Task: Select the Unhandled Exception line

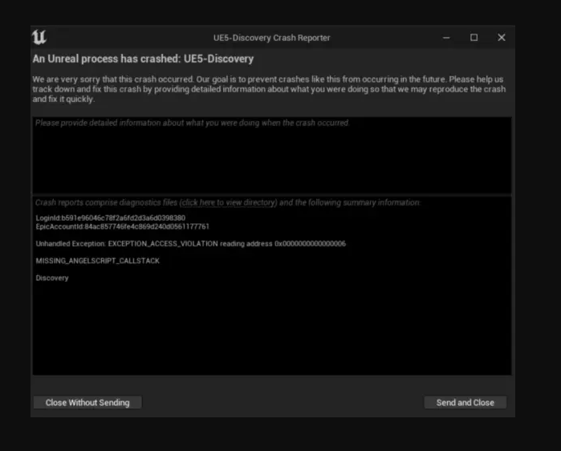Action: (x=191, y=244)
